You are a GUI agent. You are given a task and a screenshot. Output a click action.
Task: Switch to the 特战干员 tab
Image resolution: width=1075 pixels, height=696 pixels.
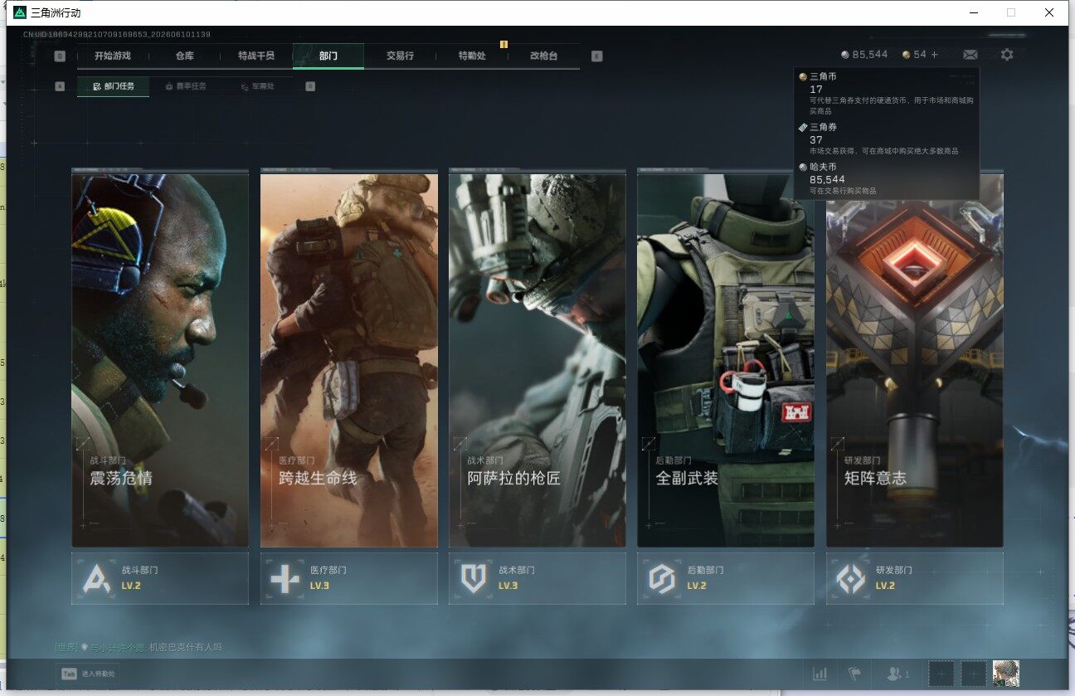(255, 56)
